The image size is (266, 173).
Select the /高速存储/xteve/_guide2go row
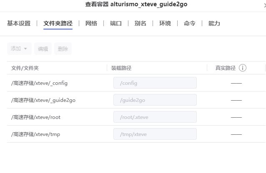[43, 100]
